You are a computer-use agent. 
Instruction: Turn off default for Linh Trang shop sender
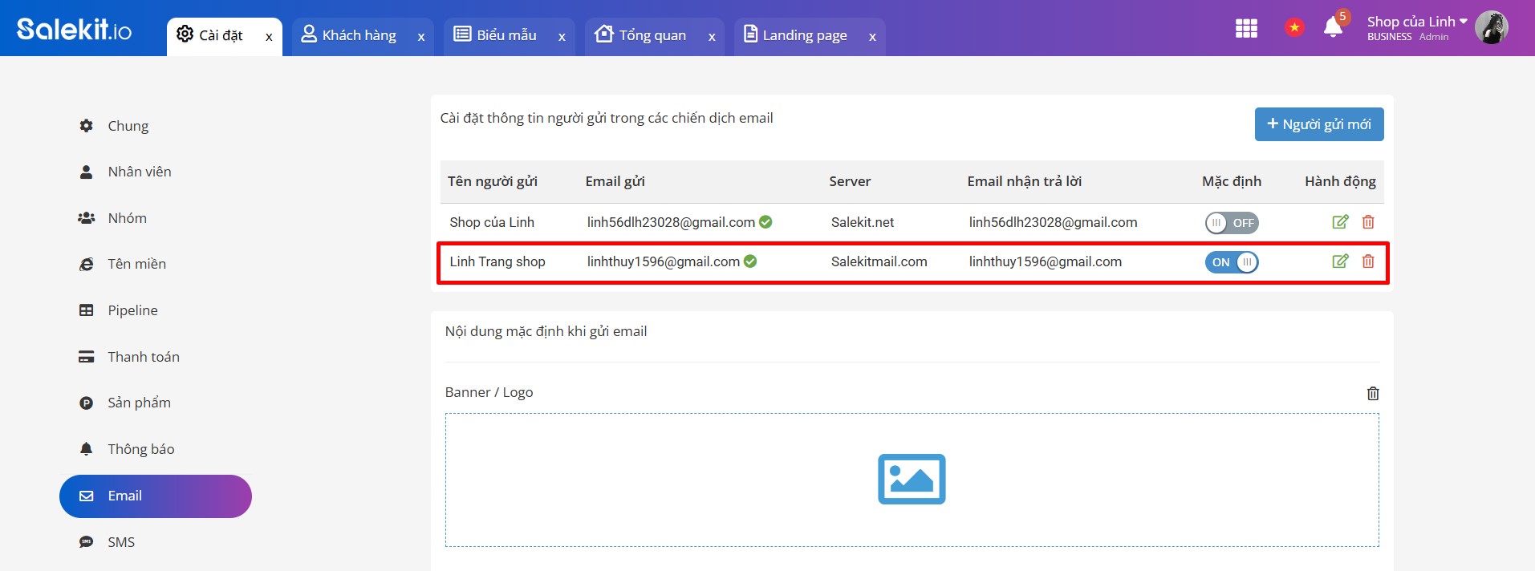[x=1232, y=262]
